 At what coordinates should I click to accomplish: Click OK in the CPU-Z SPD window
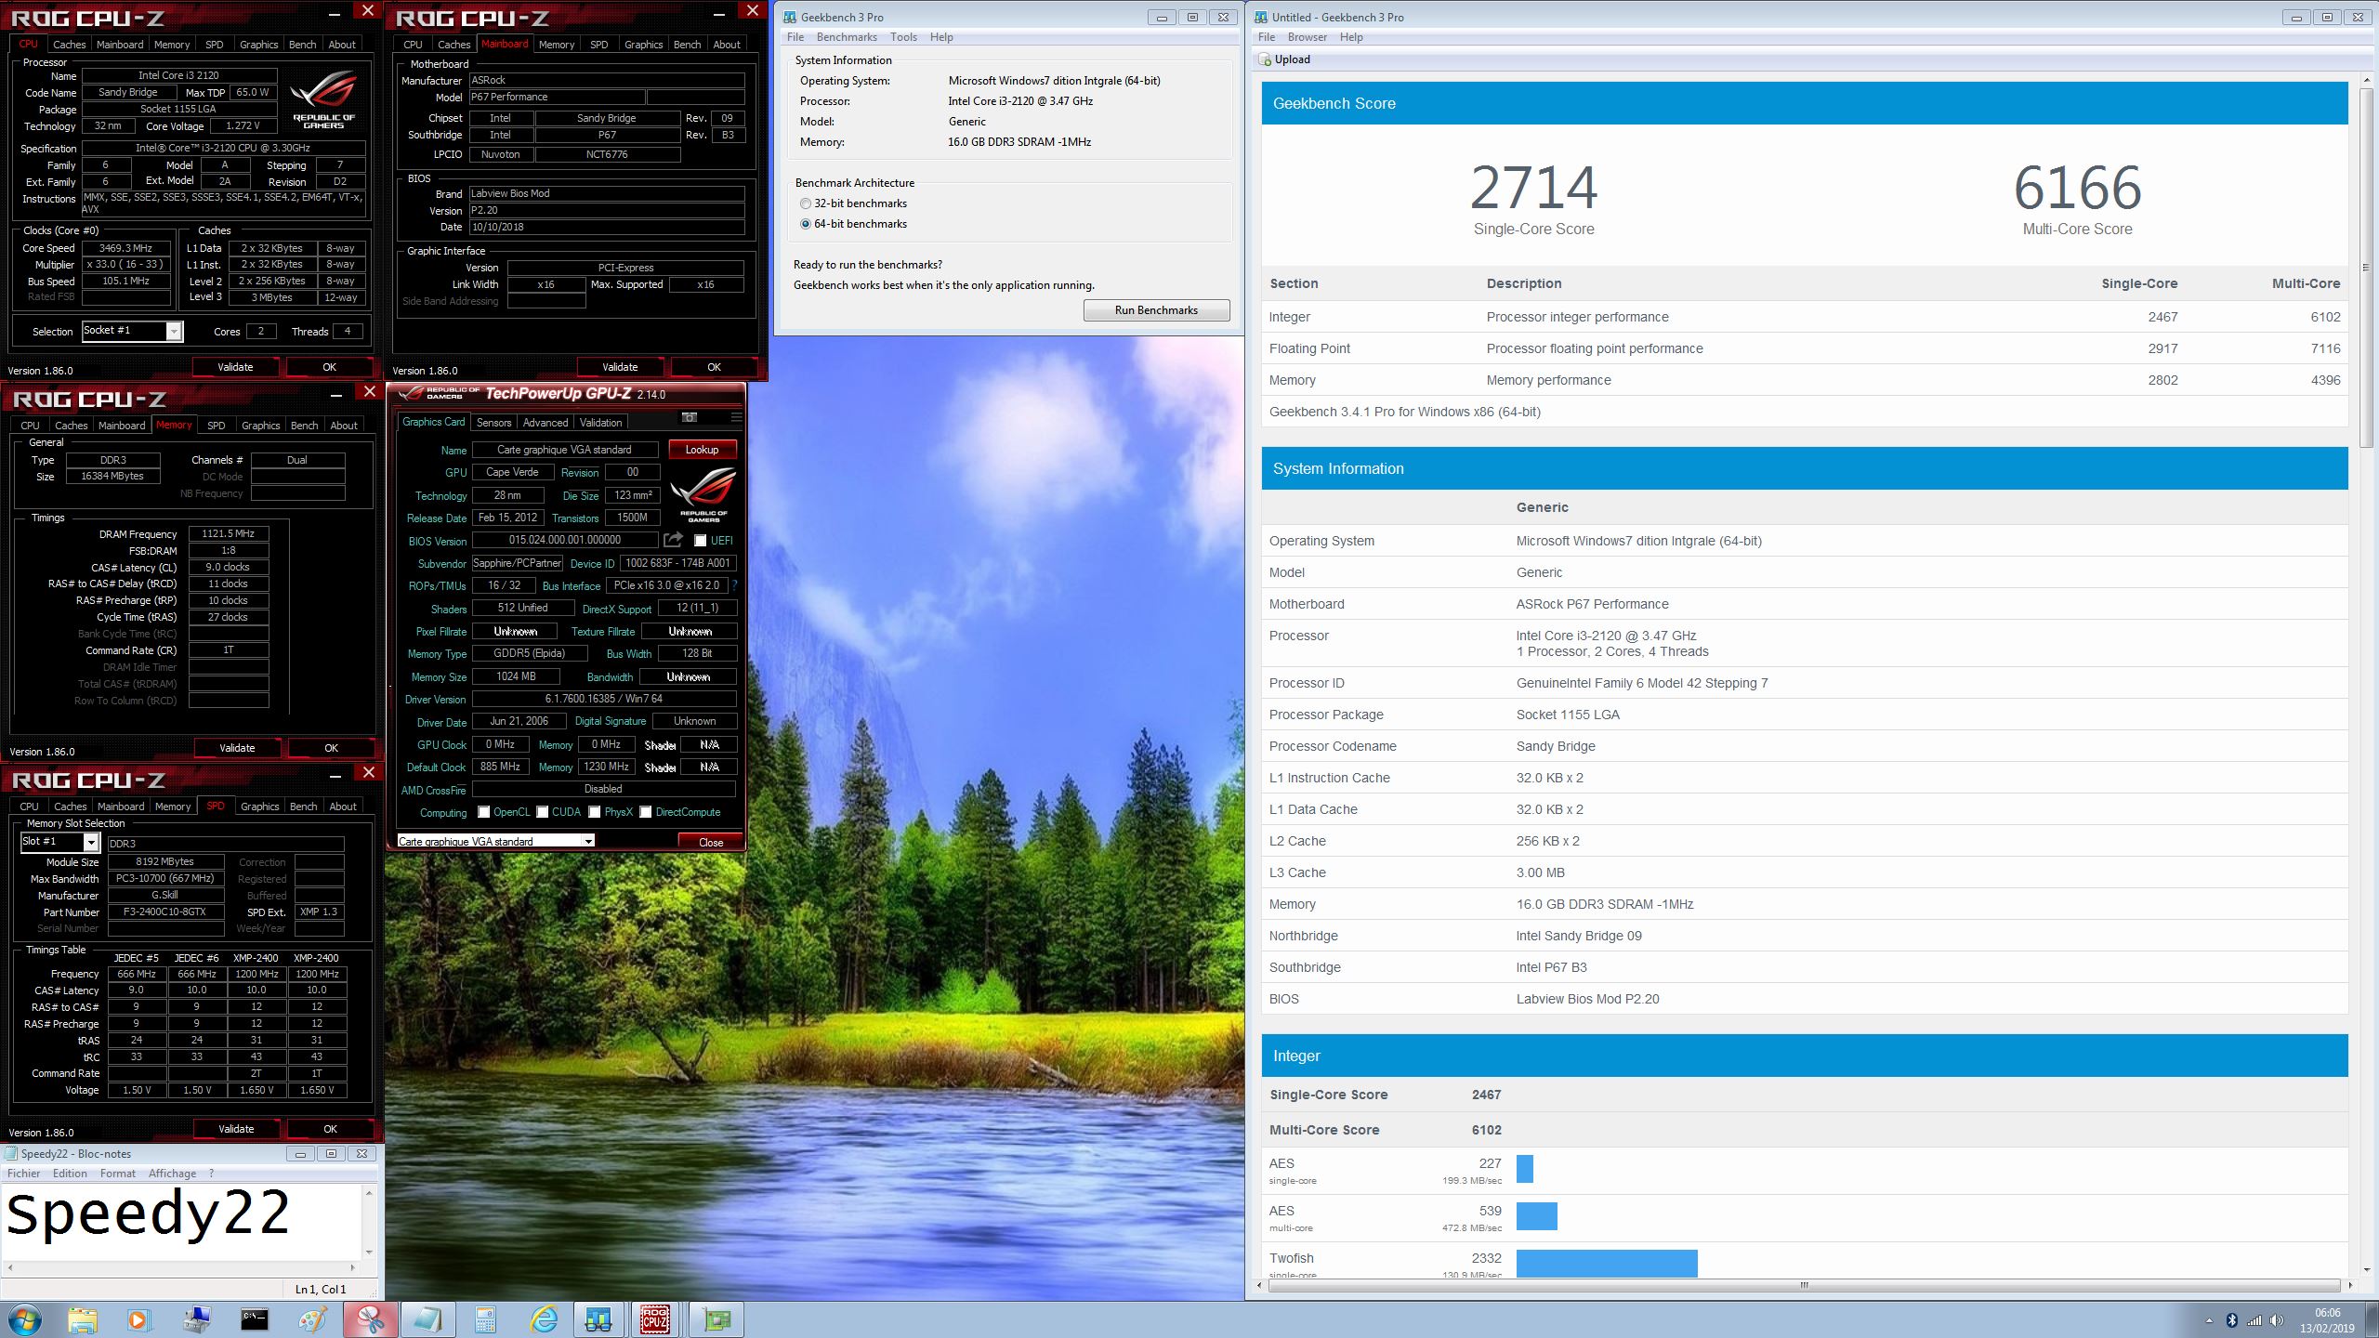330,1129
